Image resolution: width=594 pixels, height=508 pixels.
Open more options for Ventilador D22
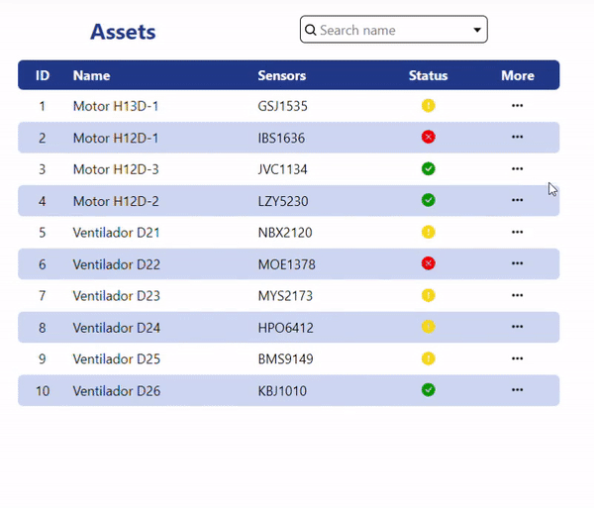pos(517,263)
